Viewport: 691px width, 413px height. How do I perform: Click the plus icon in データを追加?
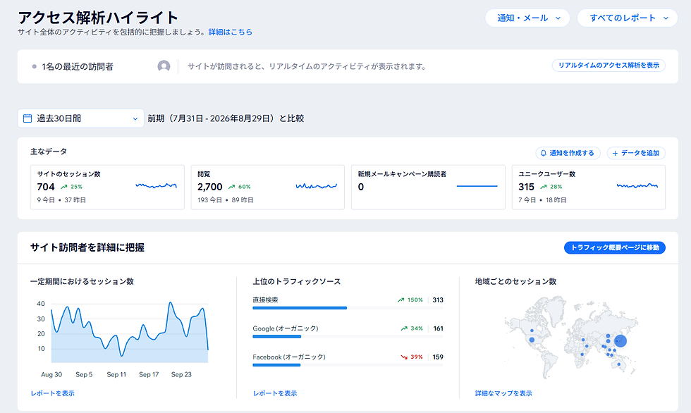pos(615,153)
